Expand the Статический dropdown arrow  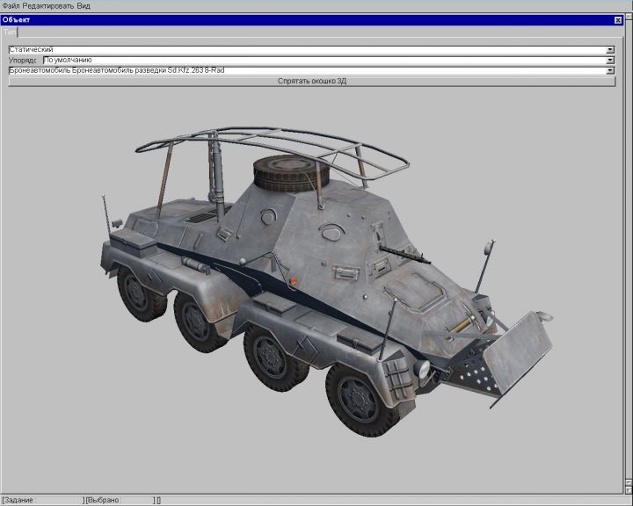610,50
